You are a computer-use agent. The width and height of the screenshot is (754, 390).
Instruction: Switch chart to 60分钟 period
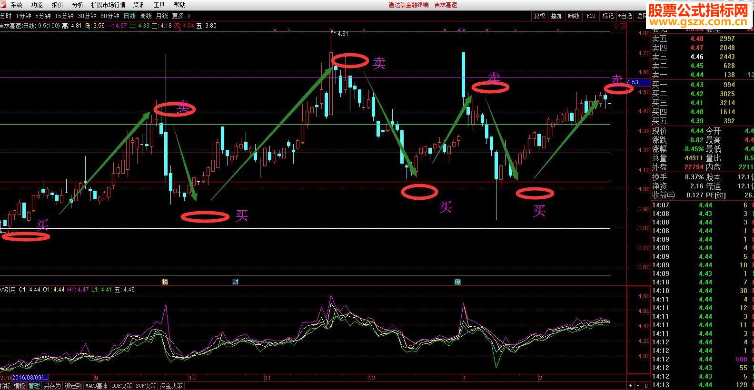point(110,16)
